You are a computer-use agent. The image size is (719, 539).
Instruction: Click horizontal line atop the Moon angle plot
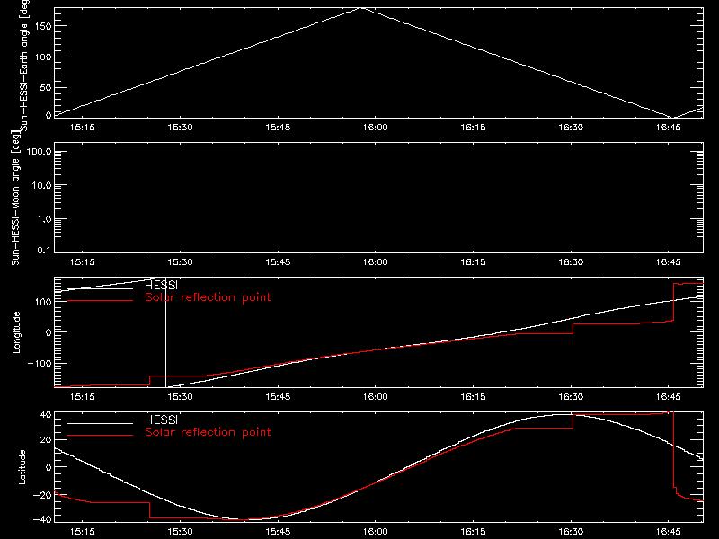click(x=378, y=146)
